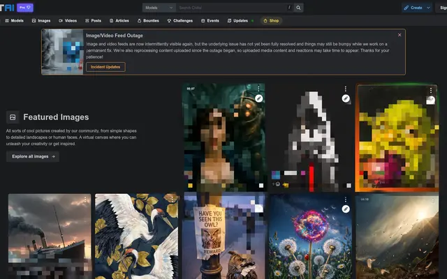Click the Incident Updates button

tap(105, 67)
